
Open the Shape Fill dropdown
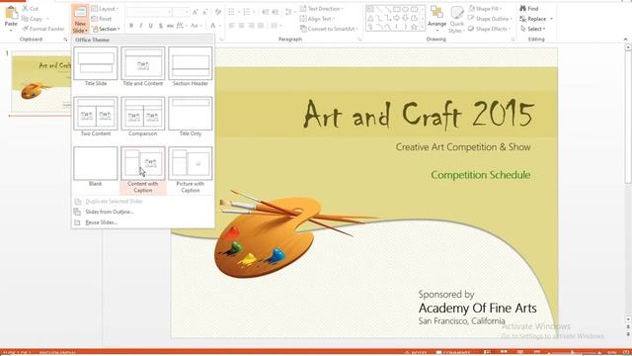(485, 9)
